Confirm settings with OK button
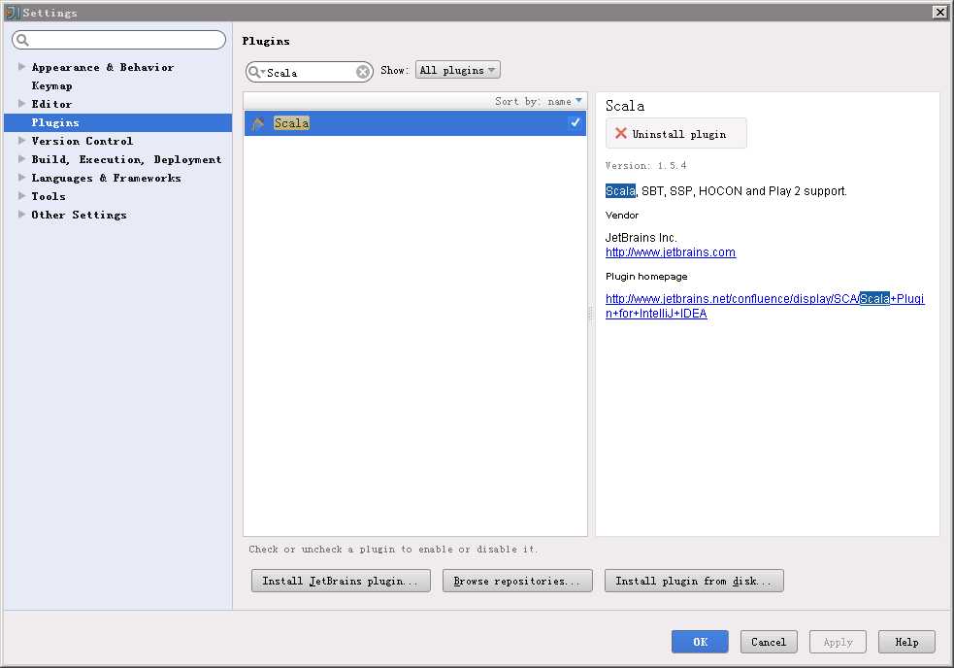The image size is (954, 668). point(700,642)
